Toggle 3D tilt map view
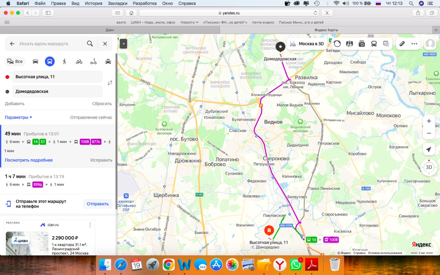Image resolution: width=440 pixels, height=275 pixels. click(x=429, y=167)
